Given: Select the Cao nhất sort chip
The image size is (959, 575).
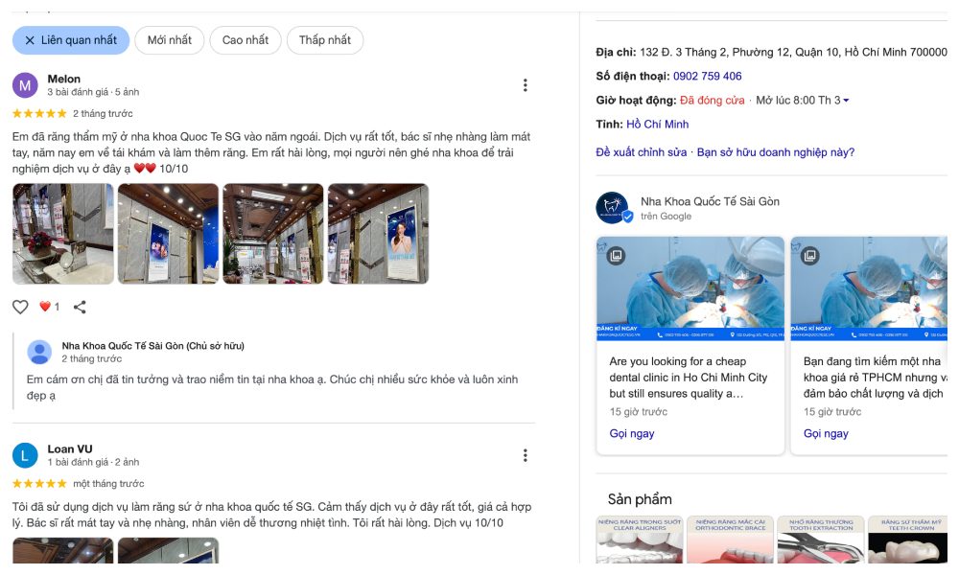Looking at the screenshot, I should click(x=246, y=40).
